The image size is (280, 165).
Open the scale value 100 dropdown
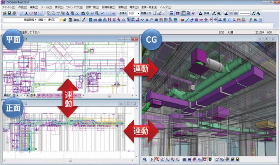point(139,13)
